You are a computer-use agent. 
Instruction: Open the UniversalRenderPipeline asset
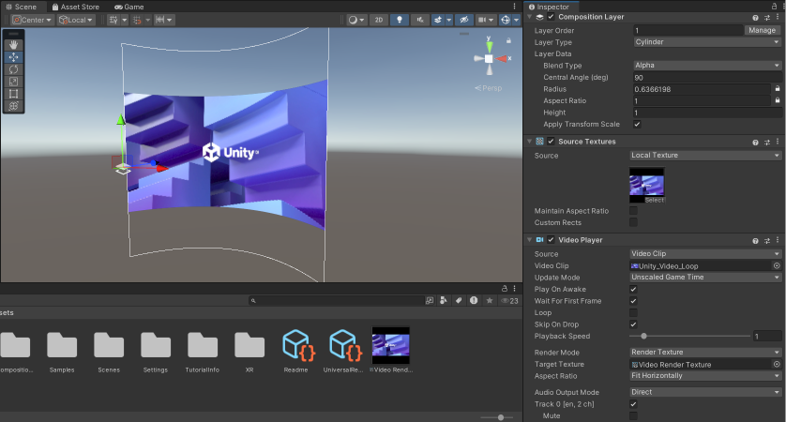[343, 345]
